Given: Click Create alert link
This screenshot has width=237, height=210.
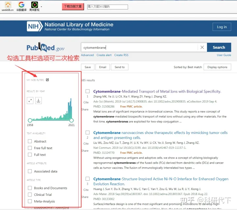Looking at the screenshot, I should point(104,55).
